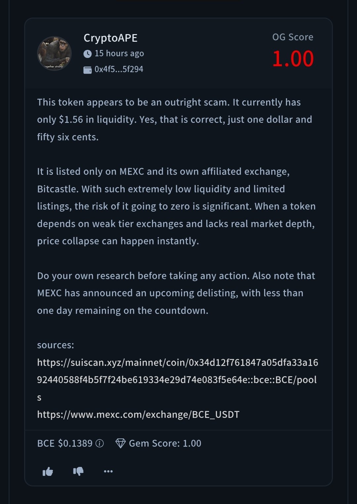Image resolution: width=357 pixels, height=504 pixels.
Task: Click the paragraph mentioning Bitcastle exchange
Action: [176, 206]
